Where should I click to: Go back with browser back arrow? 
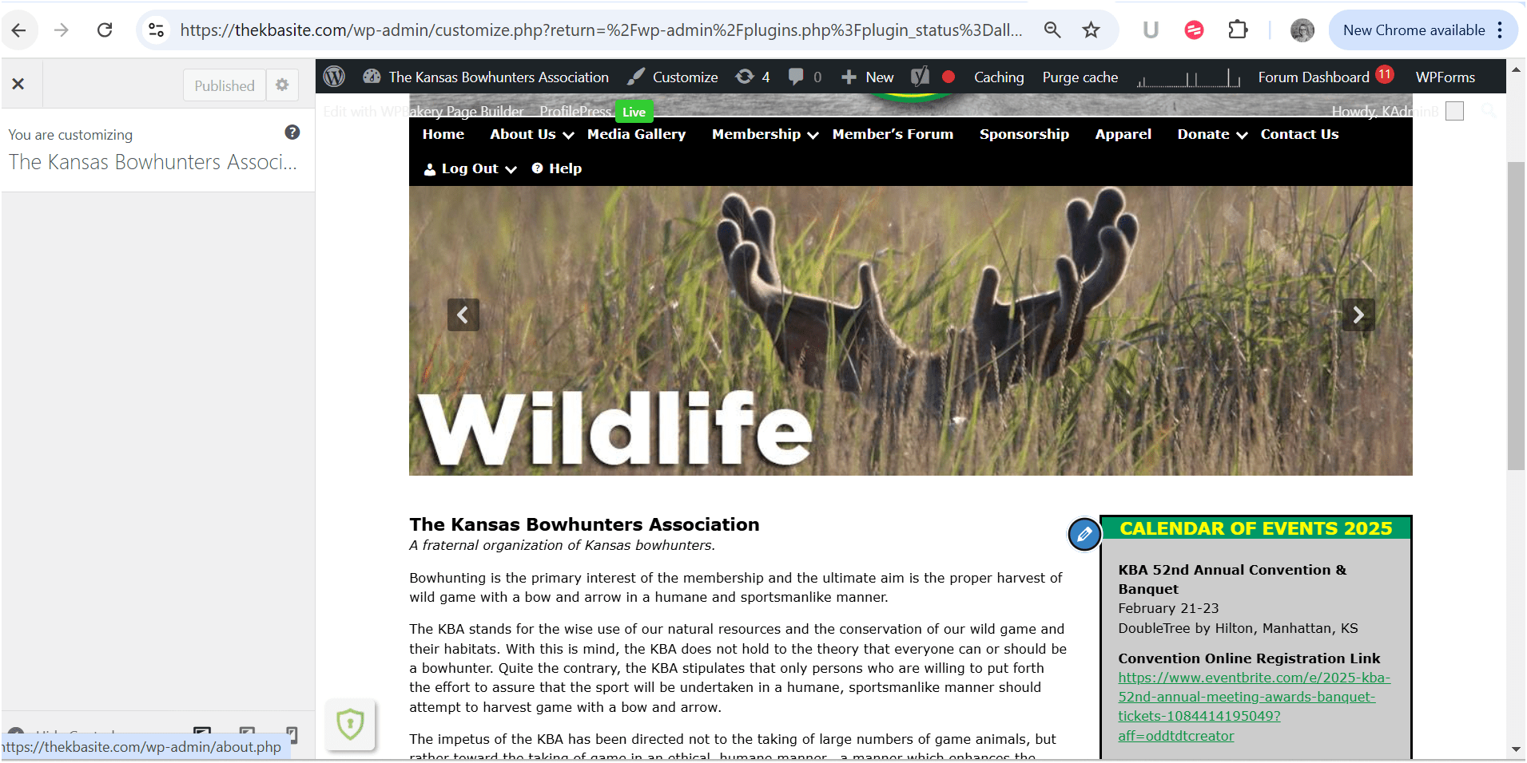(19, 30)
